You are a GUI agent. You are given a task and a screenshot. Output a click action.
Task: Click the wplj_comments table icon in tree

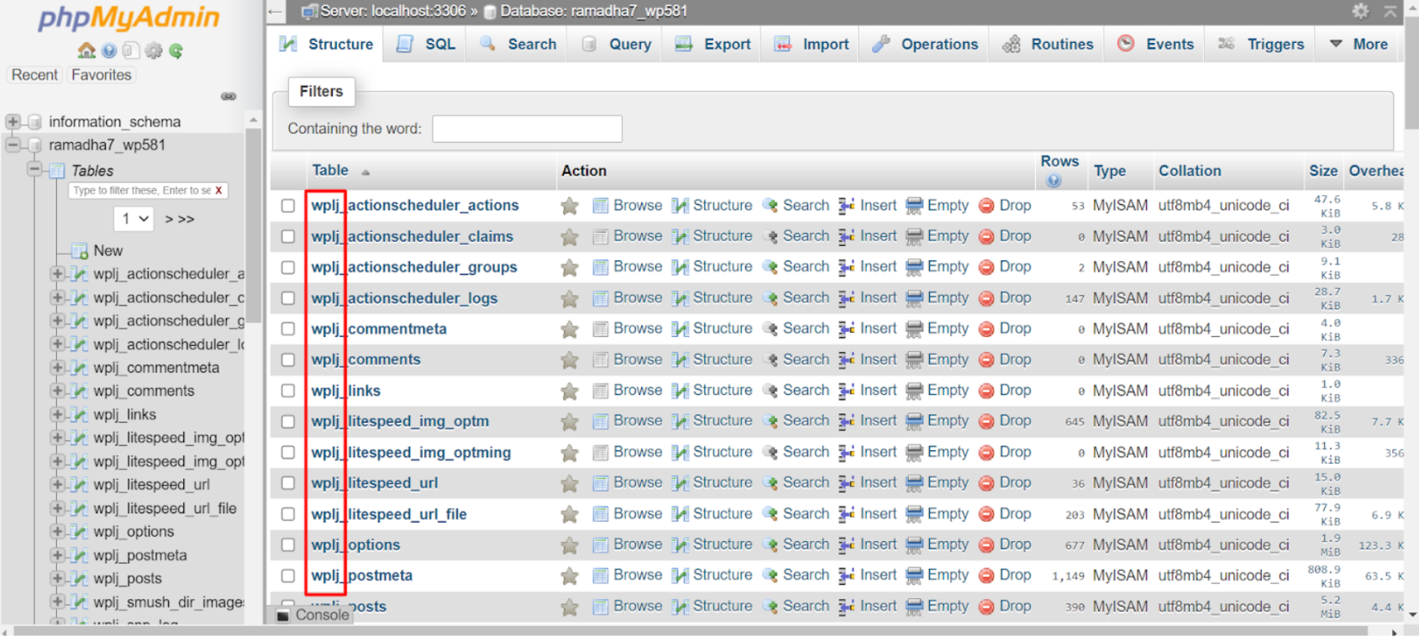80,391
